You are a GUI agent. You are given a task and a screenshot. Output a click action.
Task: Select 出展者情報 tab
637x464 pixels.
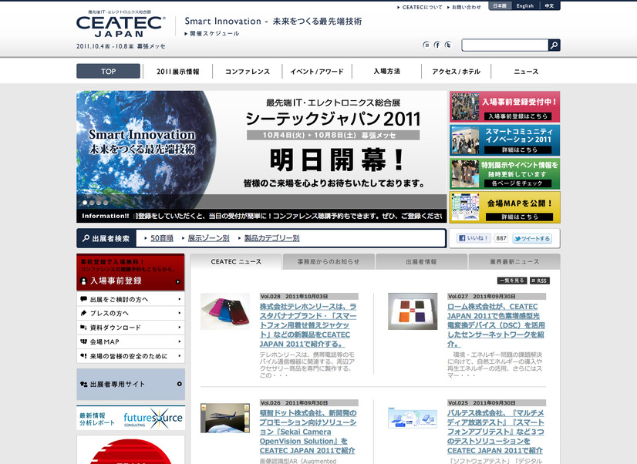(421, 262)
